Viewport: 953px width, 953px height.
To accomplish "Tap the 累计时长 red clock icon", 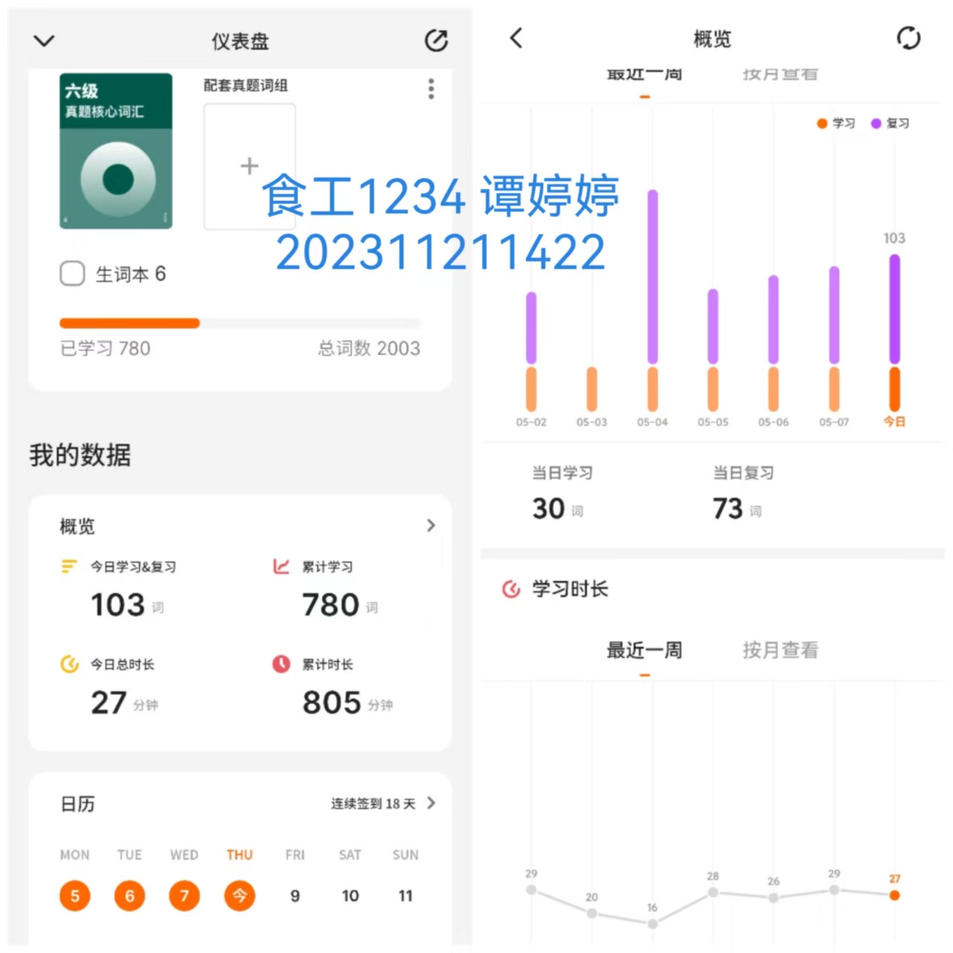I will click(x=281, y=663).
